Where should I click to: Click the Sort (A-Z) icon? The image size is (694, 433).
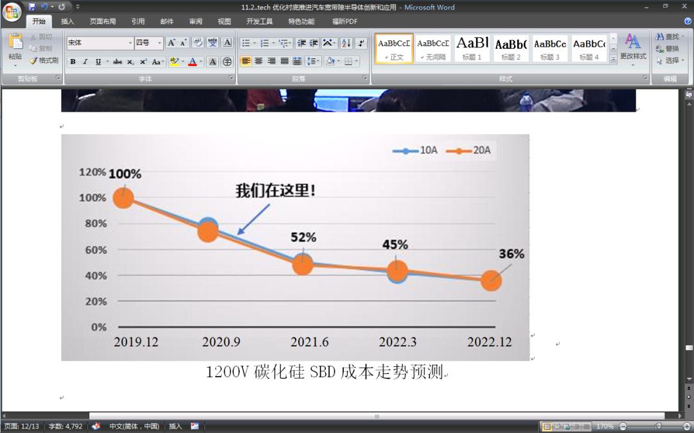click(346, 43)
